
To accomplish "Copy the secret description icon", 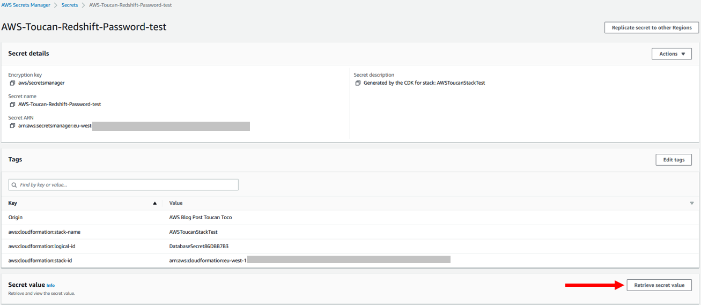I will click(358, 83).
